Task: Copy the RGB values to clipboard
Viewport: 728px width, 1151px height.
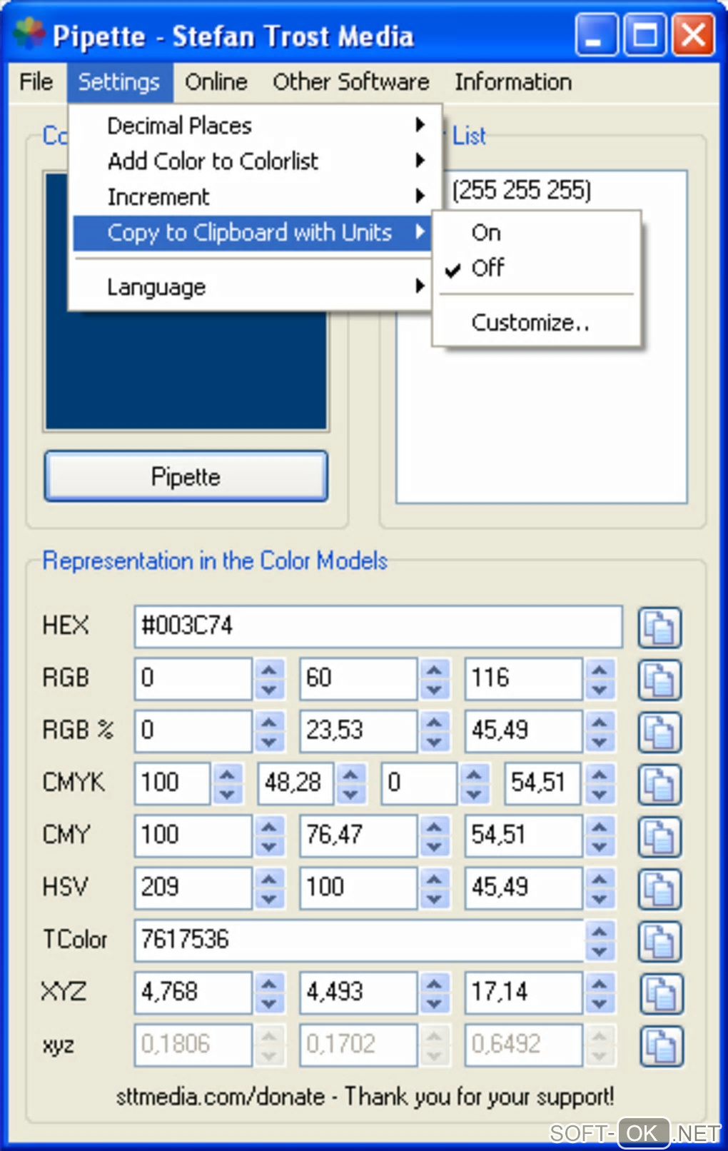Action: [659, 680]
